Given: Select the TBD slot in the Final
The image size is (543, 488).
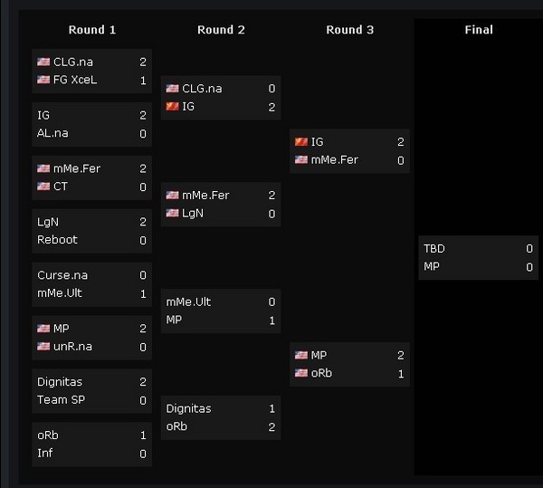Looking at the screenshot, I should click(x=434, y=249).
